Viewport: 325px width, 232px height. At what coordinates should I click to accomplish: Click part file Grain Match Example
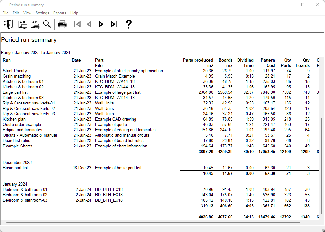pyautogui.click(x=115, y=76)
